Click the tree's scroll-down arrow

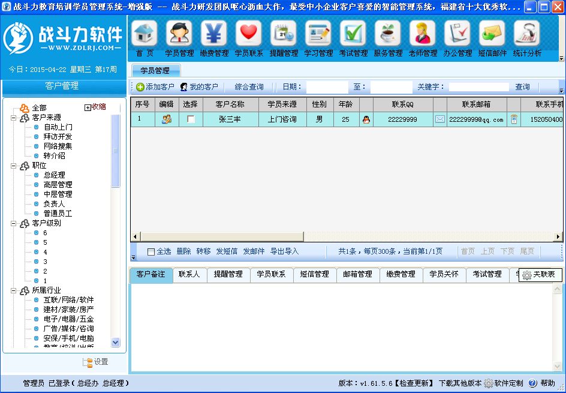[116, 342]
